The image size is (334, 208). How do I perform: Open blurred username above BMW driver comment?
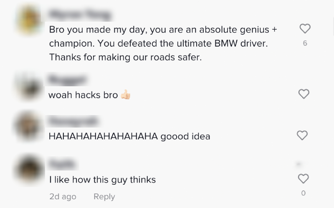point(80,15)
